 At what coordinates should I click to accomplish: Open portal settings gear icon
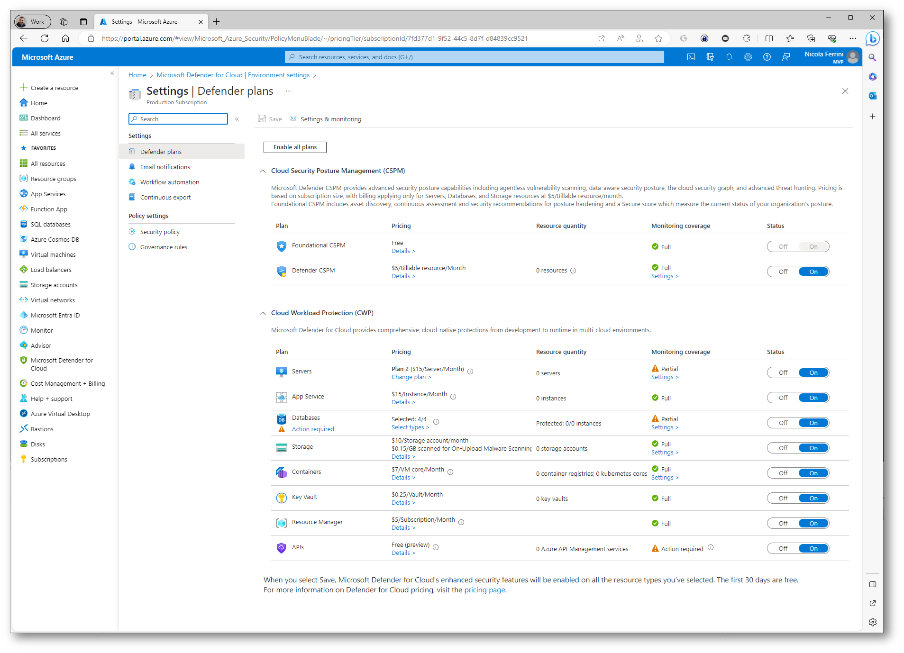pos(748,57)
